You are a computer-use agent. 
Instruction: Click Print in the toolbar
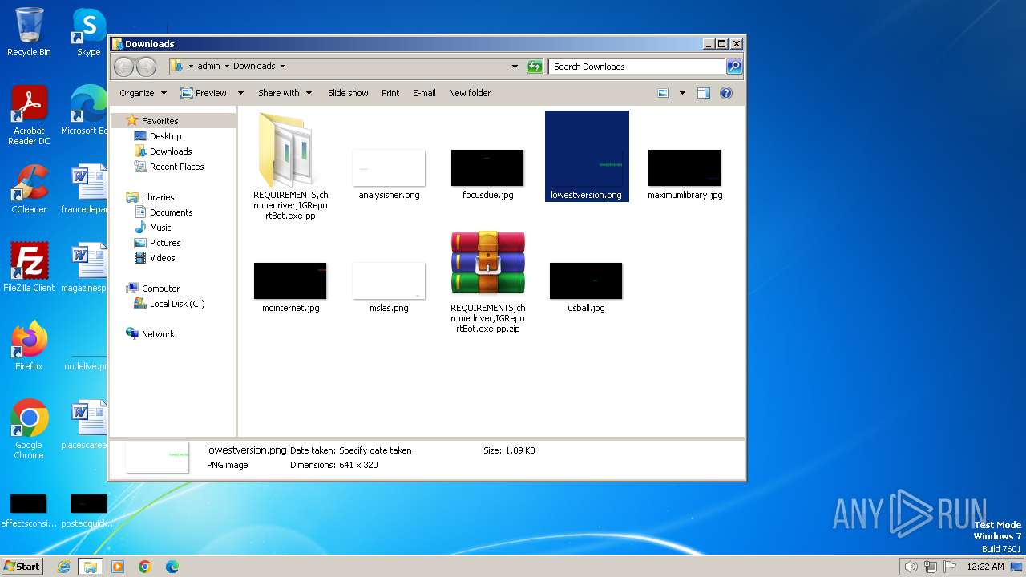point(390,93)
